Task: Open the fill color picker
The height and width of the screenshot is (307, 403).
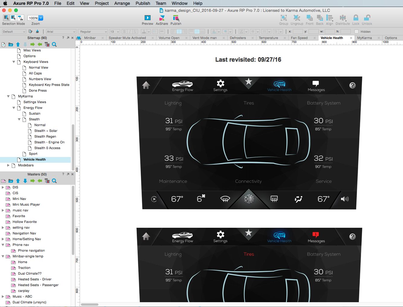Action: pos(215,31)
